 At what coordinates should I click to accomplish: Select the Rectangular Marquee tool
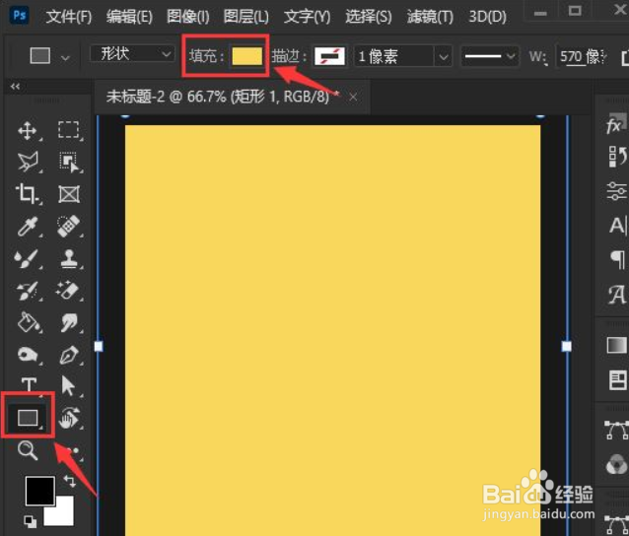click(69, 130)
